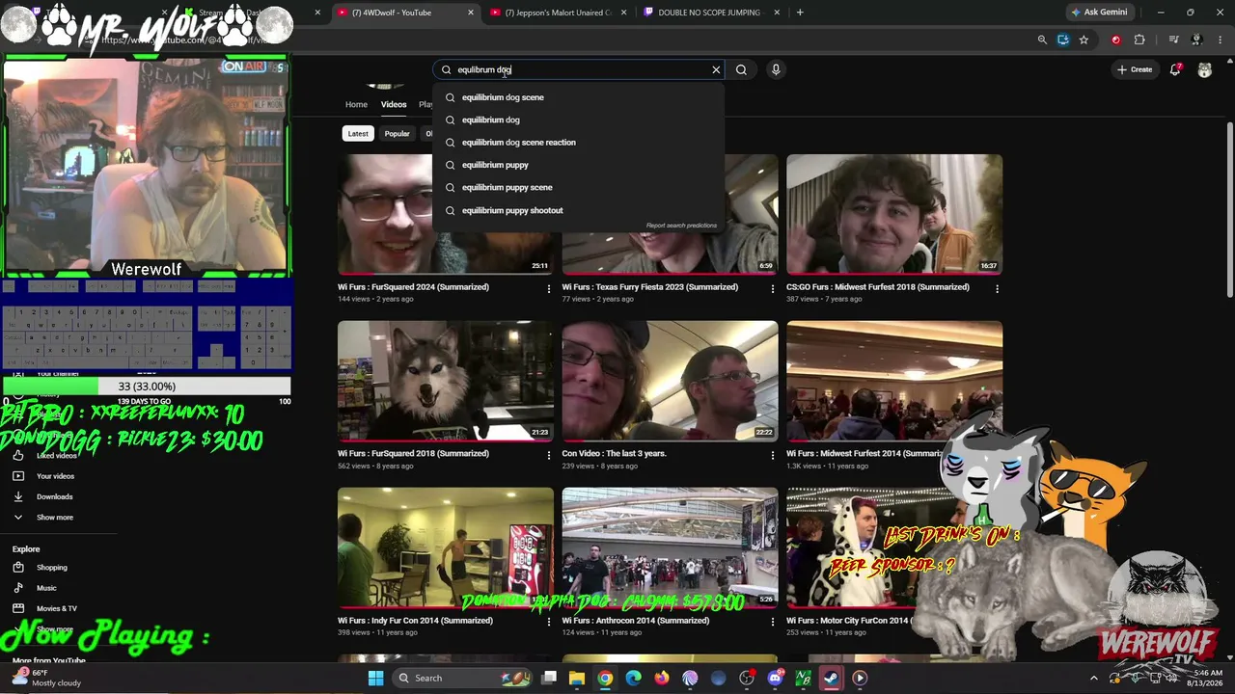
Task: Open the husky fursuit FurSquared 2018 thumbnail
Action: 446,381
